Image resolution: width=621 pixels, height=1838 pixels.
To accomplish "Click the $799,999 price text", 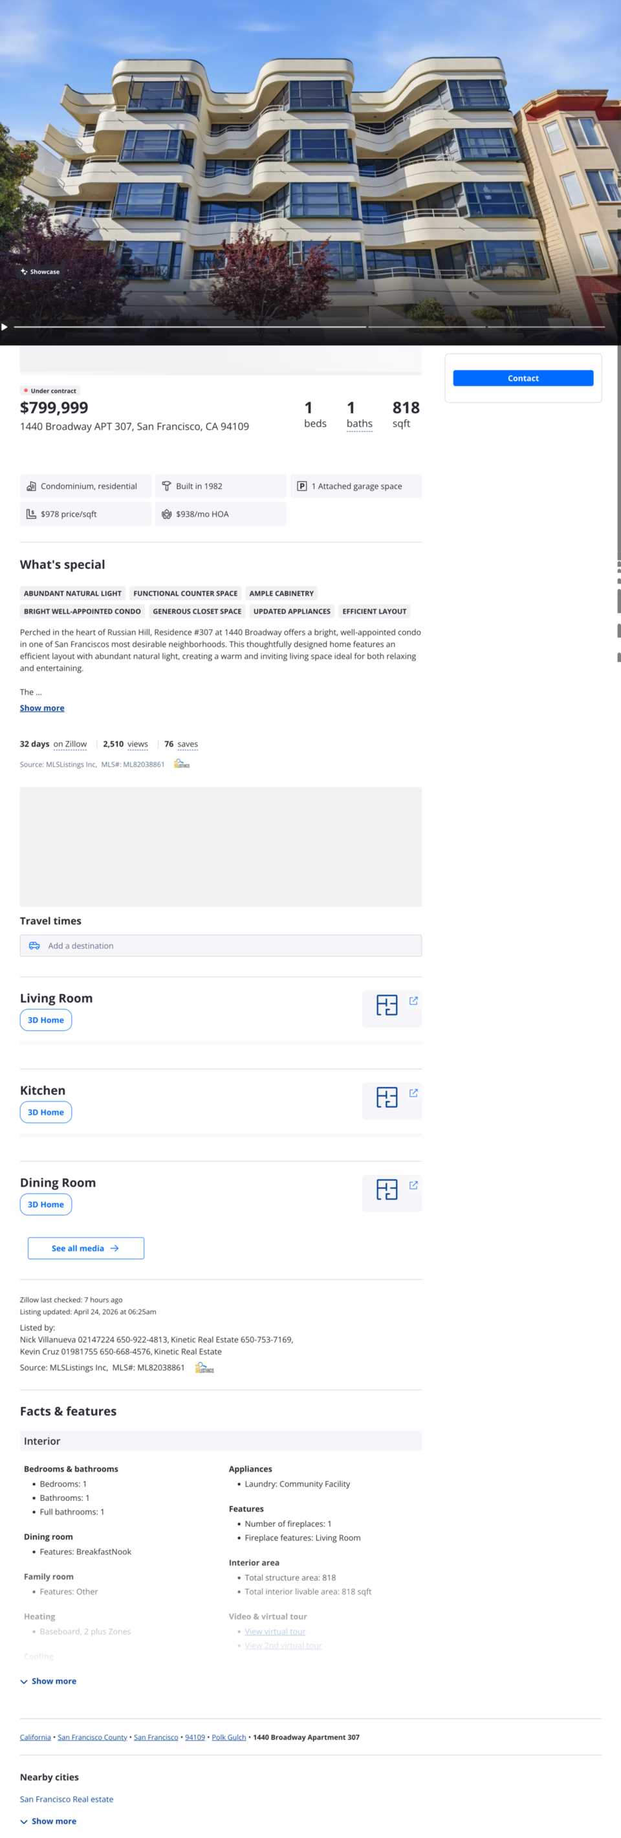I will point(54,408).
